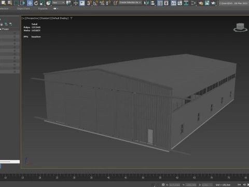
Task: Click frame 50 on the timeline
Action: 143,178
